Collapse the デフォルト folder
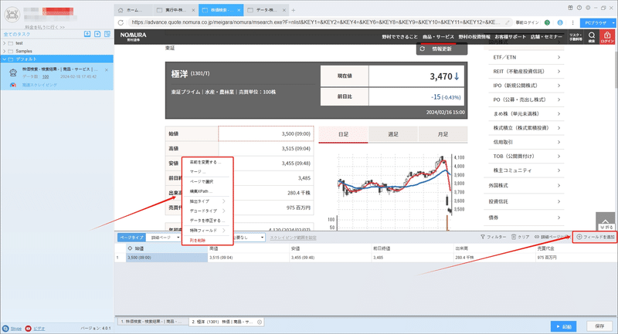The height and width of the screenshot is (334, 618). (5, 59)
